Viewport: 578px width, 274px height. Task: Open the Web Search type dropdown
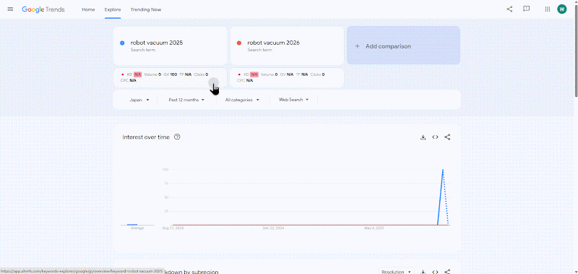(293, 100)
